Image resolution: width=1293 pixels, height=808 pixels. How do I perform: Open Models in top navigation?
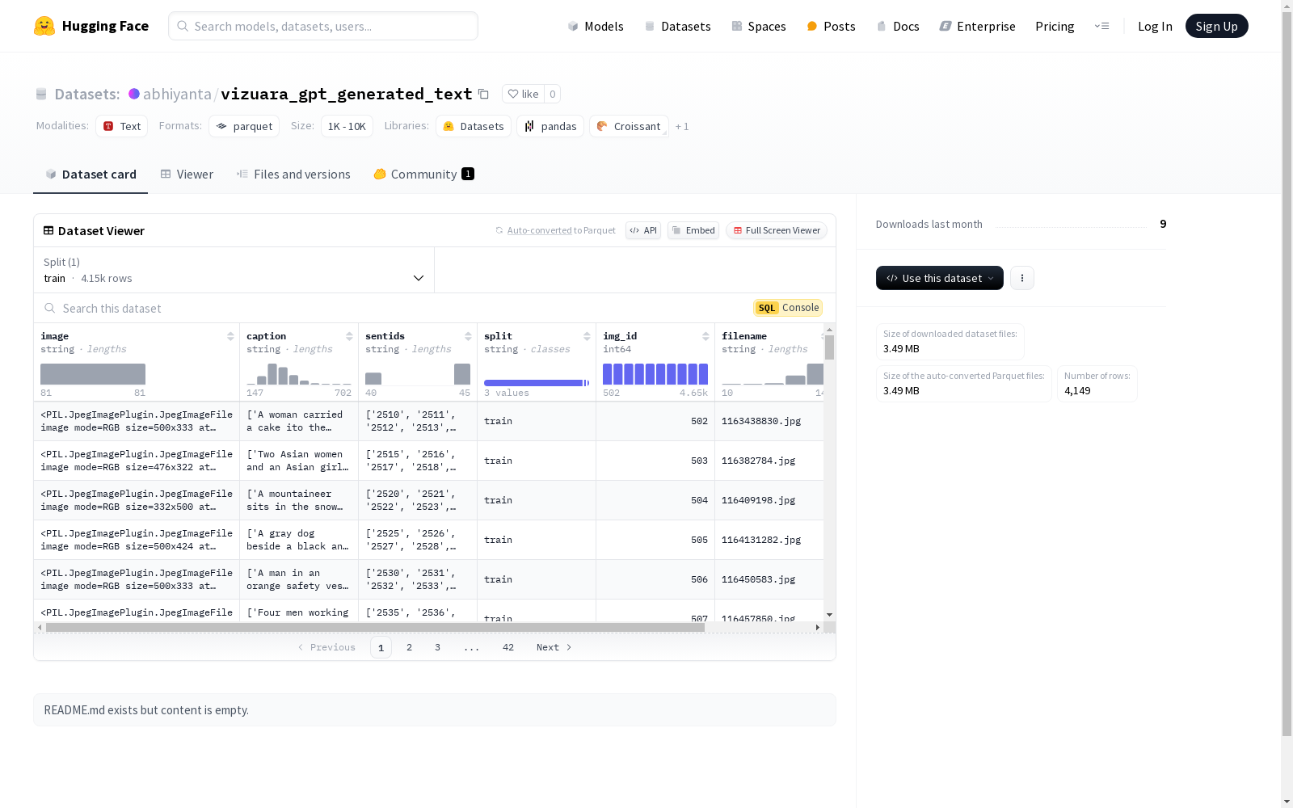pos(596,26)
